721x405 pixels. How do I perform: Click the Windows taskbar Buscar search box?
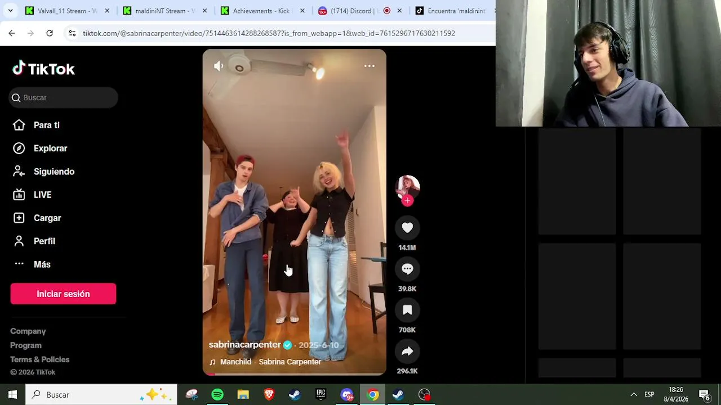[x=102, y=394]
